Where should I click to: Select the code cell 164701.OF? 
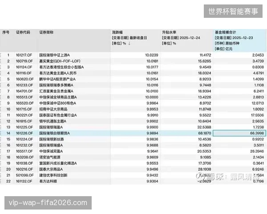click(24, 91)
